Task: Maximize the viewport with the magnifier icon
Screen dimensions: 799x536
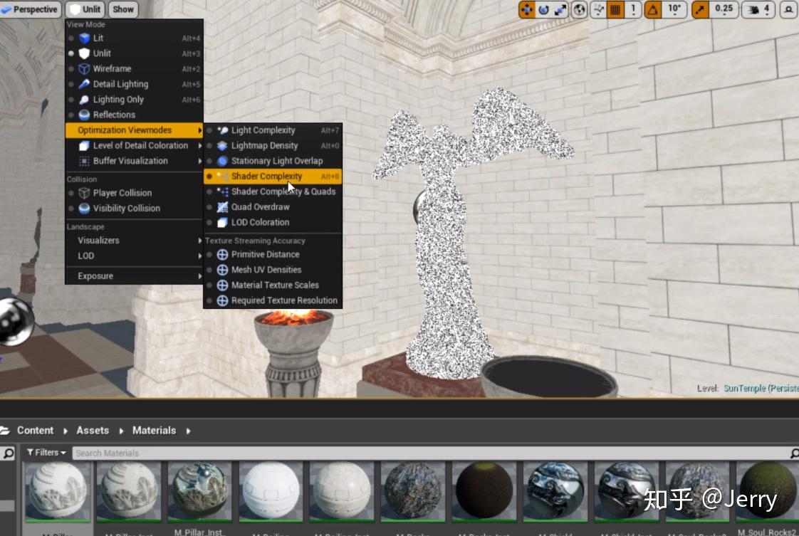Action: coord(787,10)
